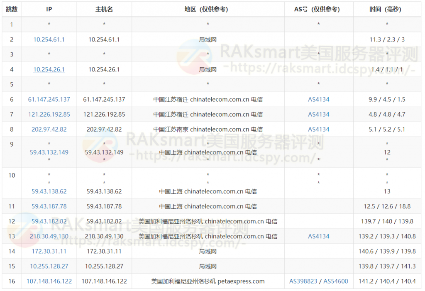The width and height of the screenshot is (425, 291).
Task: Select region text 中国江苏南京 chinatelecom.com.cn 电信
Action: pos(208,130)
